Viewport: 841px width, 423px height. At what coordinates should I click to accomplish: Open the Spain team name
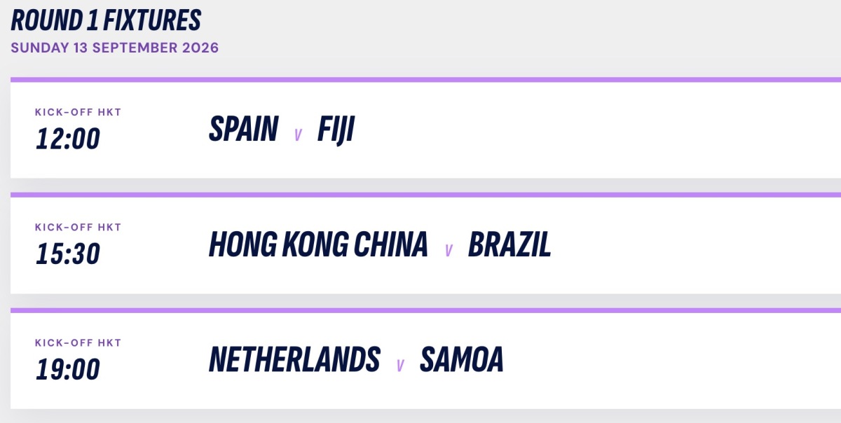pyautogui.click(x=243, y=130)
